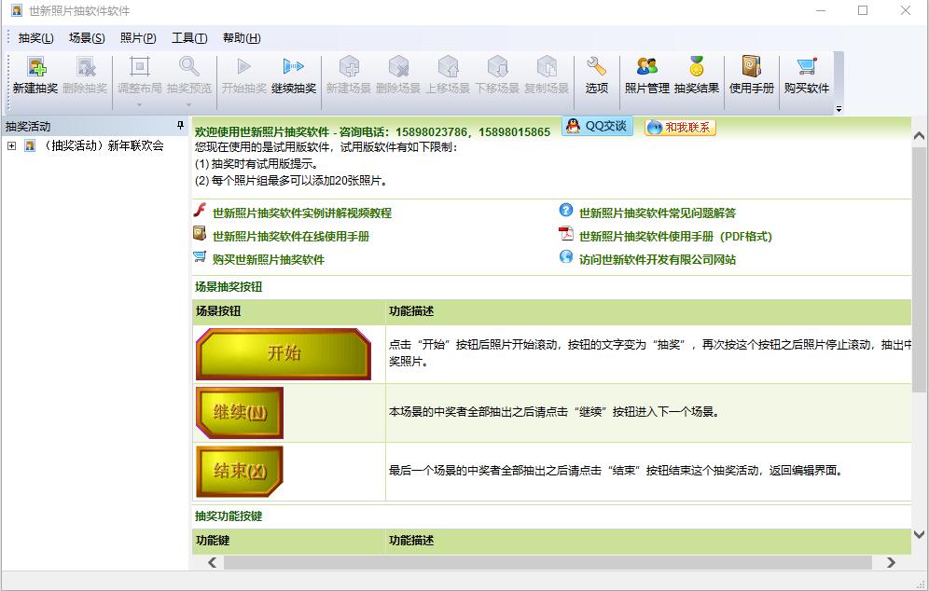Image resolution: width=929 pixels, height=591 pixels.
Task: Click the globe icon beside 公司网站 link
Action: (566, 257)
